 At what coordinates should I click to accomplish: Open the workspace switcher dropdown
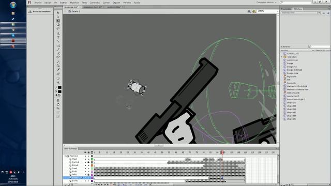tap(266, 3)
